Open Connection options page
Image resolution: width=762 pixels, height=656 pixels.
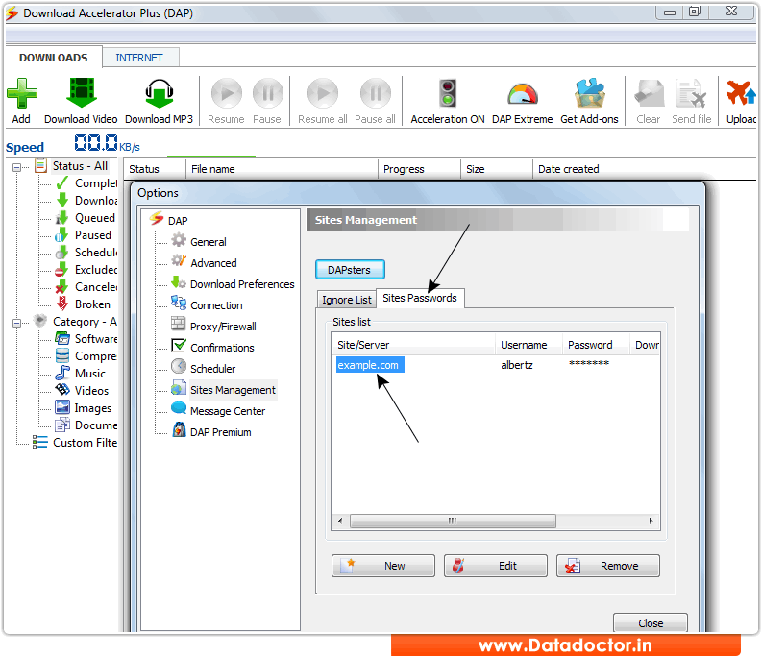coord(216,305)
